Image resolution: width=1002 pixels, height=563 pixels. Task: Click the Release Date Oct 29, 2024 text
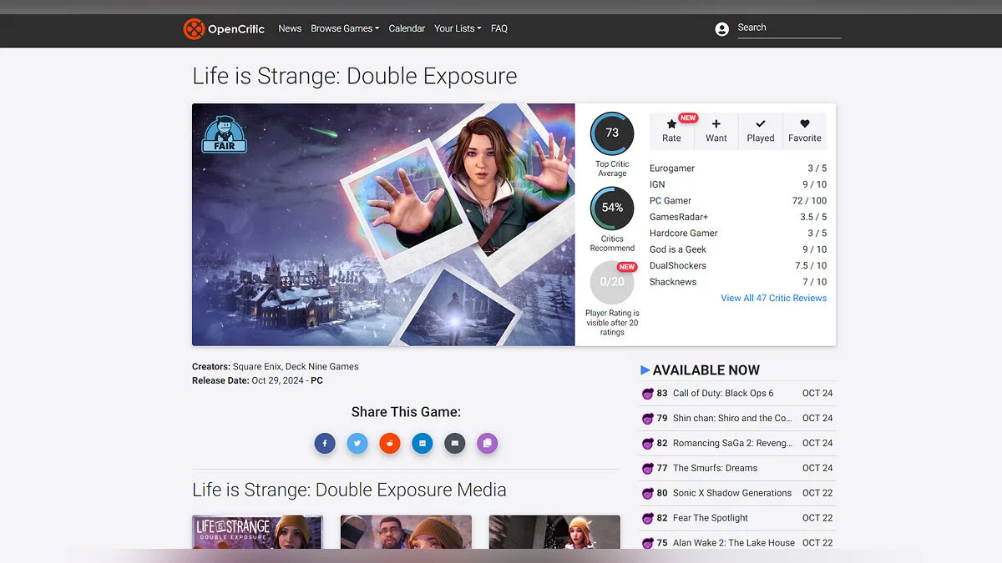(x=257, y=380)
